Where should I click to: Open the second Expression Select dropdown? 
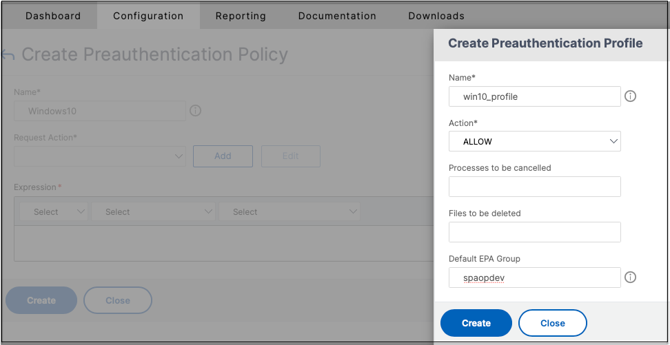[153, 212]
